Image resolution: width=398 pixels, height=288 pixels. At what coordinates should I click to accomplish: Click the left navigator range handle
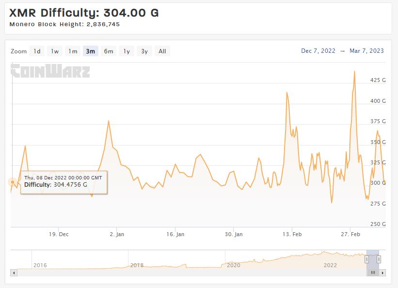tap(367, 259)
